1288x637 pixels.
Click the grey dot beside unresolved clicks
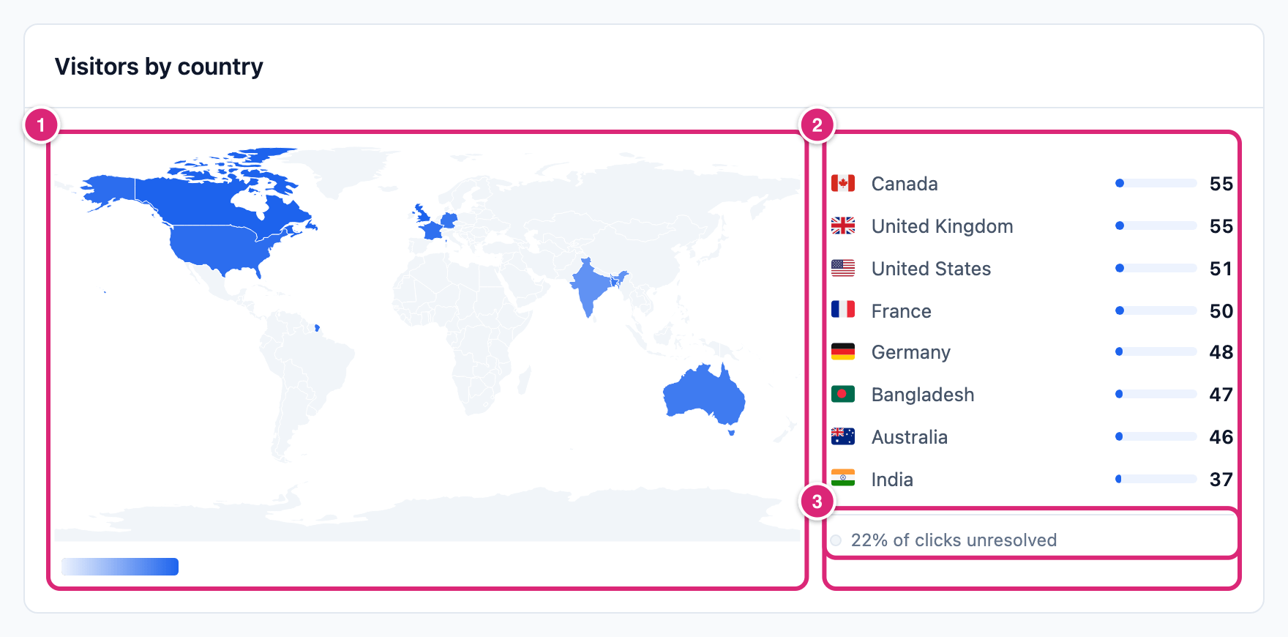point(836,540)
